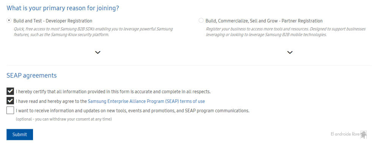Expand Partner Registration details chevron

290,52
